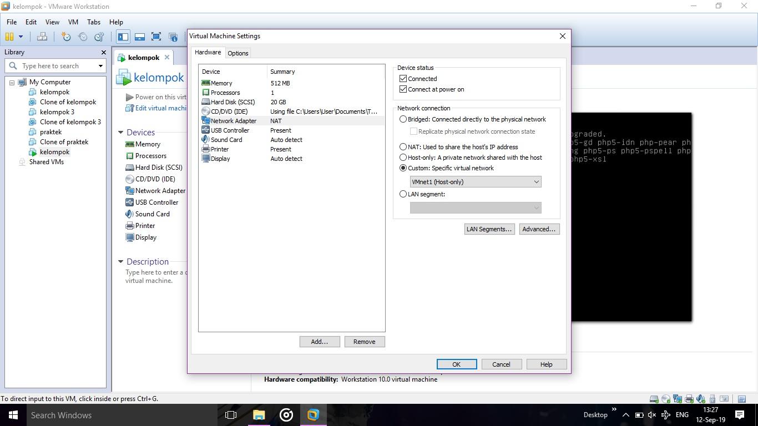758x426 pixels.
Task: Open the View menu
Action: click(x=52, y=22)
